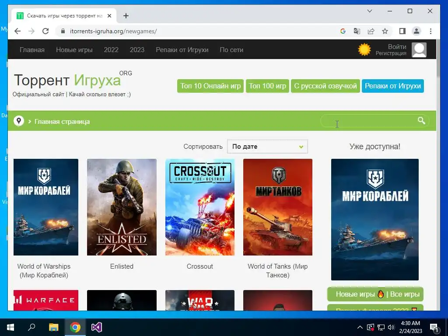Open the Windows Start button
Viewport: 448px width, 336px height.
[10, 327]
